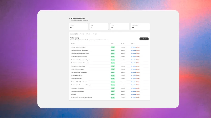
Task: Select The Hidden Snowboard product name
Action: click(x=77, y=88)
